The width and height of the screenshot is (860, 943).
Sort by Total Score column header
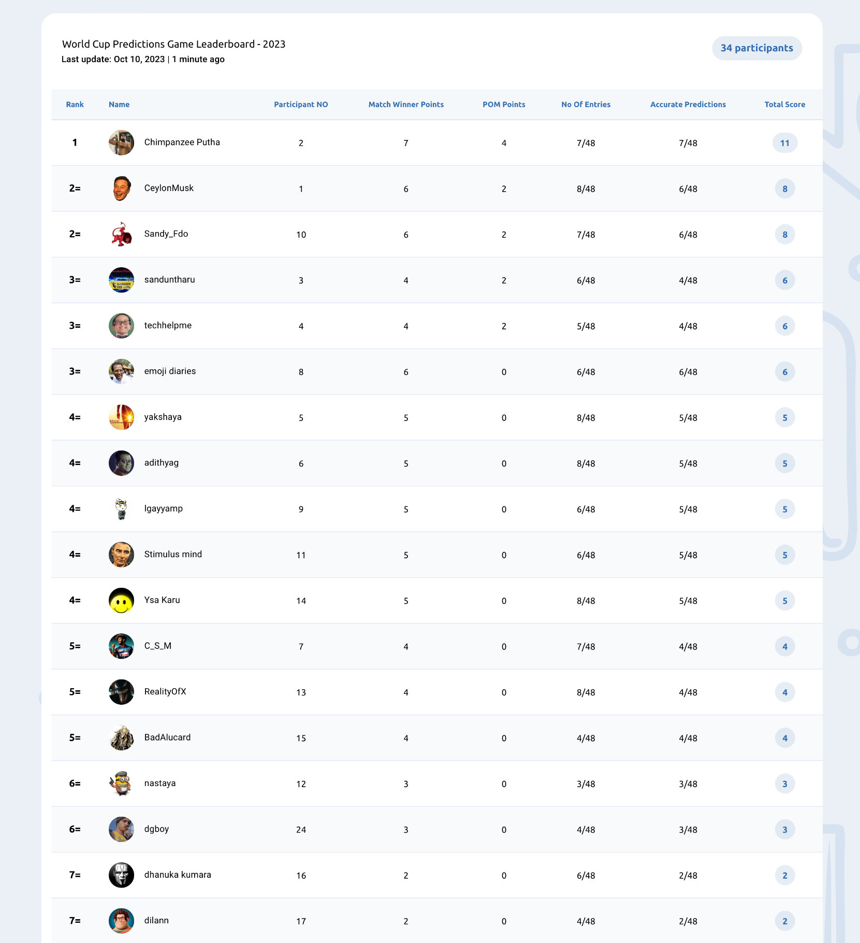click(x=784, y=105)
